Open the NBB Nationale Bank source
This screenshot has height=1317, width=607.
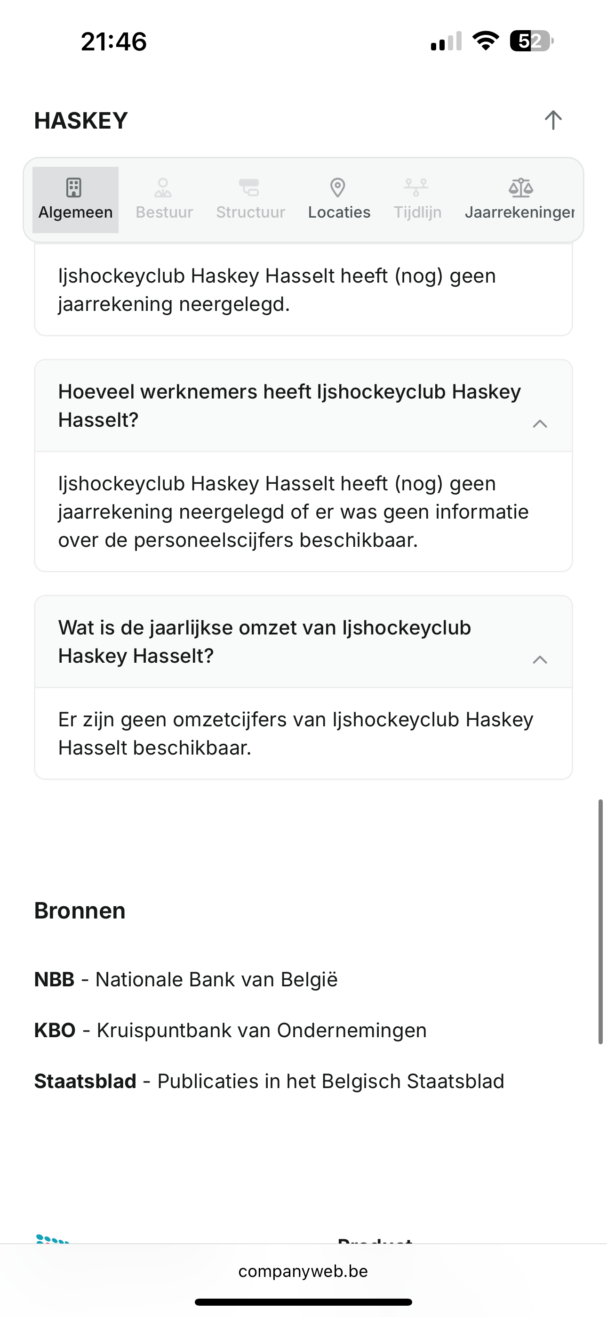tap(186, 980)
